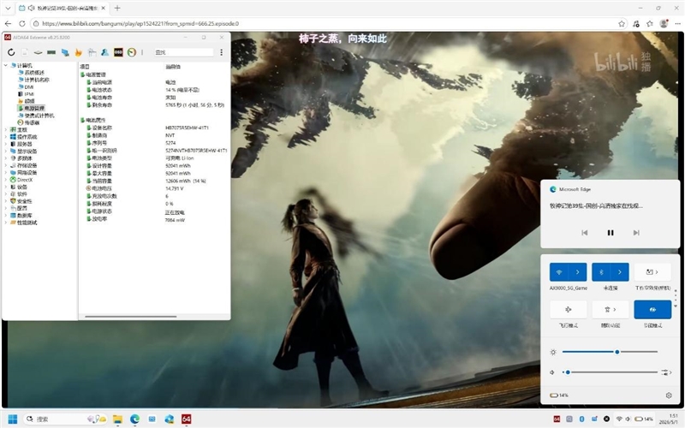685x428 pixels.
Task: Open AIDA64 three-dot more options menu
Action: click(x=222, y=52)
